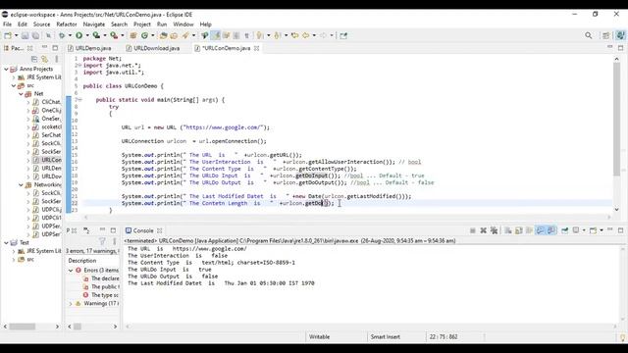Image resolution: width=628 pixels, height=353 pixels.
Task: Click the New Java Class green icon
Action: [x=144, y=35]
